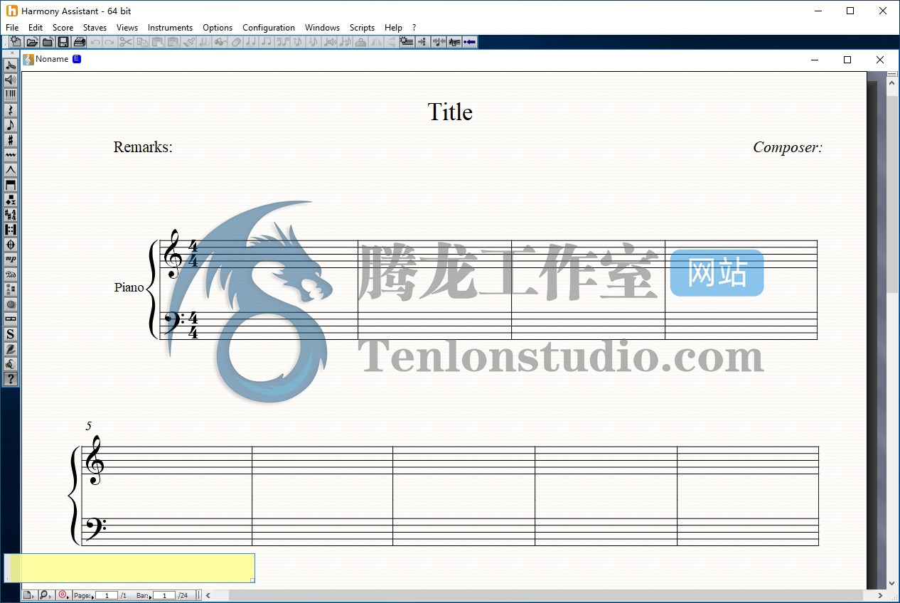Open the trill wavy line palette

(x=11, y=155)
